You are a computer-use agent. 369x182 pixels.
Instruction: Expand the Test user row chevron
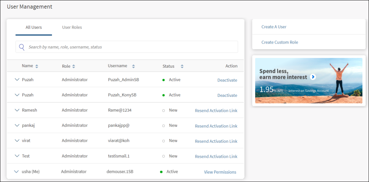click(x=17, y=156)
